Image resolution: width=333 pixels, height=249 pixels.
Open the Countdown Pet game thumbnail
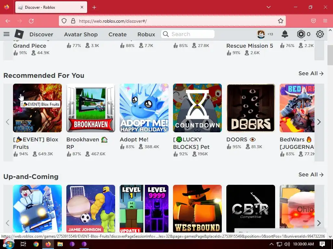(x=197, y=108)
